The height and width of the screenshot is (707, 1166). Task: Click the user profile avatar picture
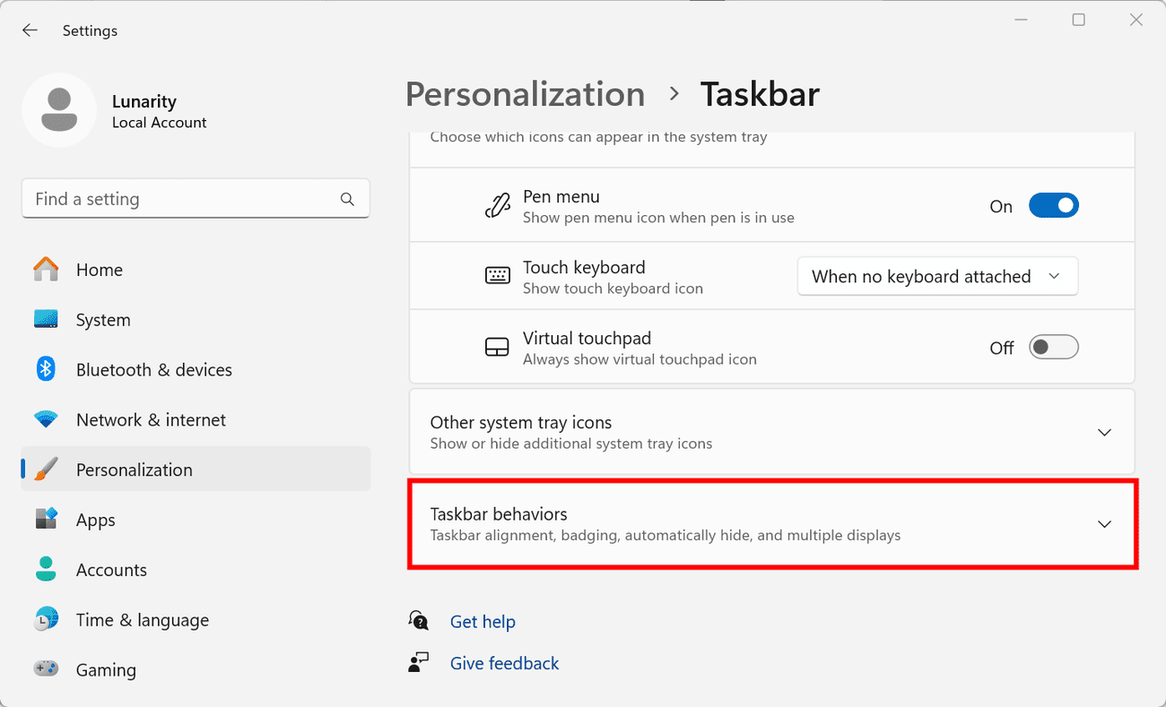tap(59, 110)
